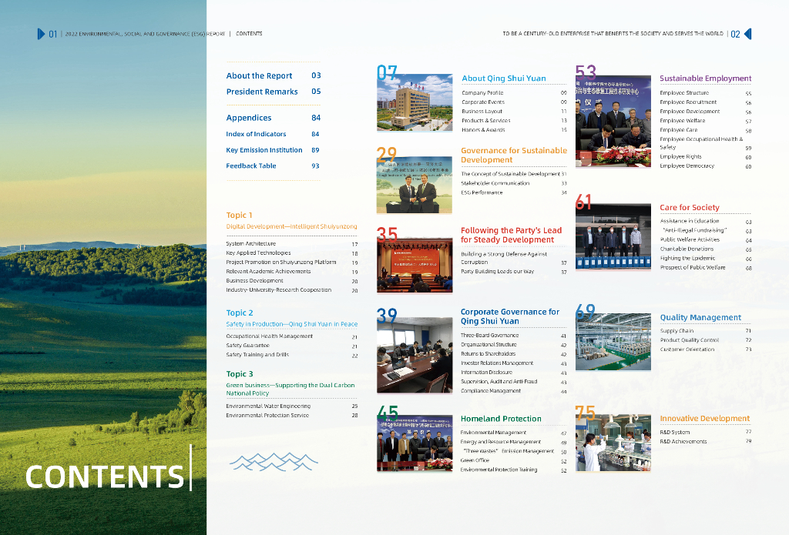Click the large CONTENTS title text
The height and width of the screenshot is (535, 789).
[105, 476]
